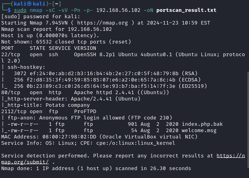Click the 80/tcp port entry

pos(11,93)
